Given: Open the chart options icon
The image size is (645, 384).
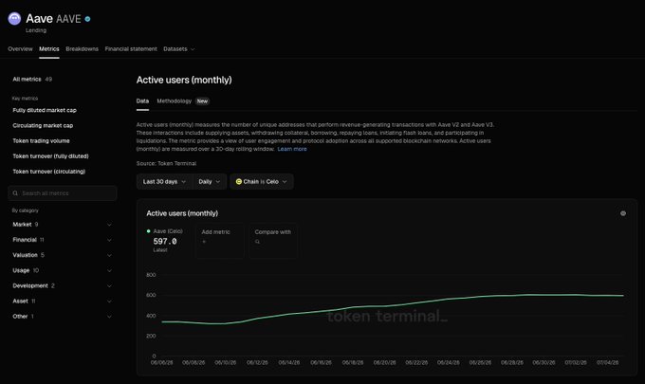Looking at the screenshot, I should click(x=623, y=213).
